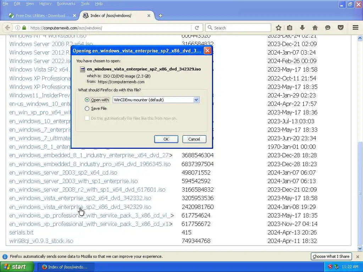Select the Open with radio button

coord(87,100)
